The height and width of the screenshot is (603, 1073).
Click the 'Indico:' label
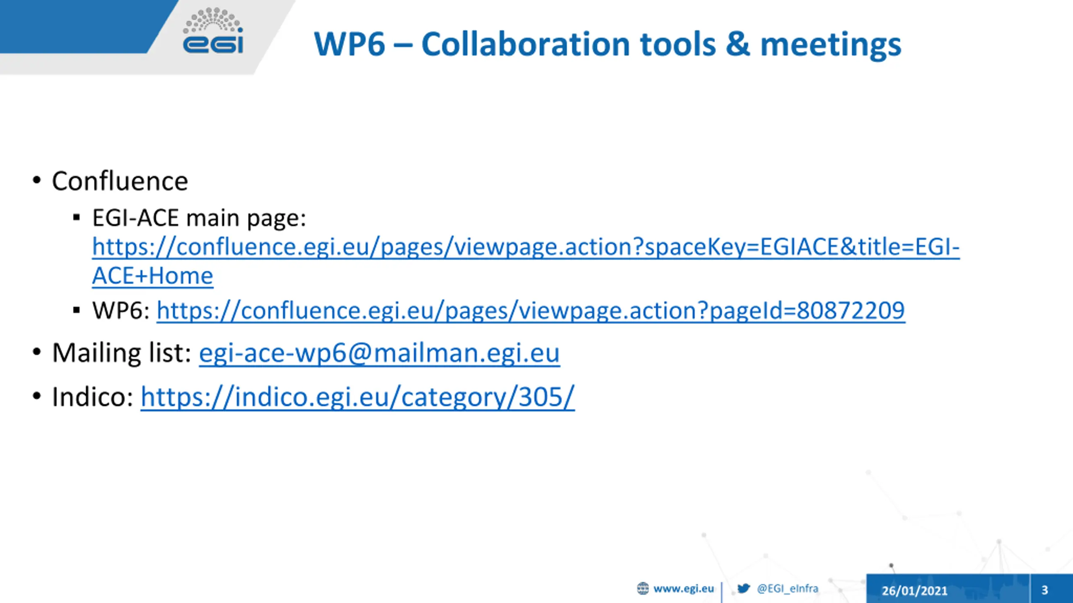(93, 397)
